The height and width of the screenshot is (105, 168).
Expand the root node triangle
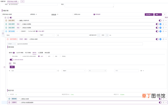click(x=9, y=71)
